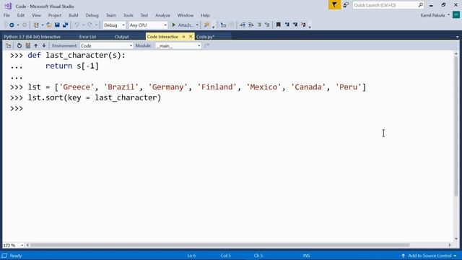This screenshot has width=462, height=260.
Task: Click the Save All toolbar icon
Action: [x=65, y=25]
